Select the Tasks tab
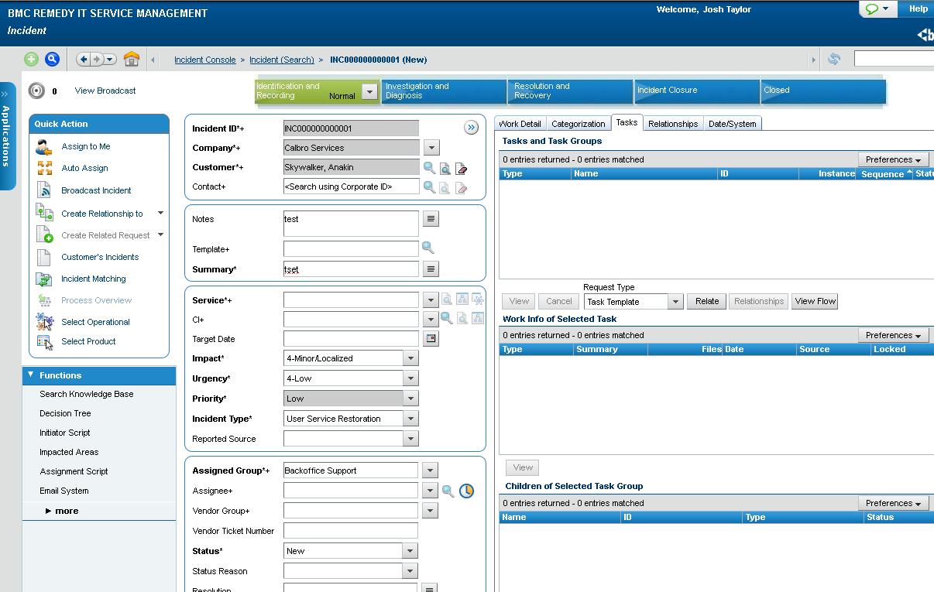This screenshot has height=592, width=934. (627, 122)
